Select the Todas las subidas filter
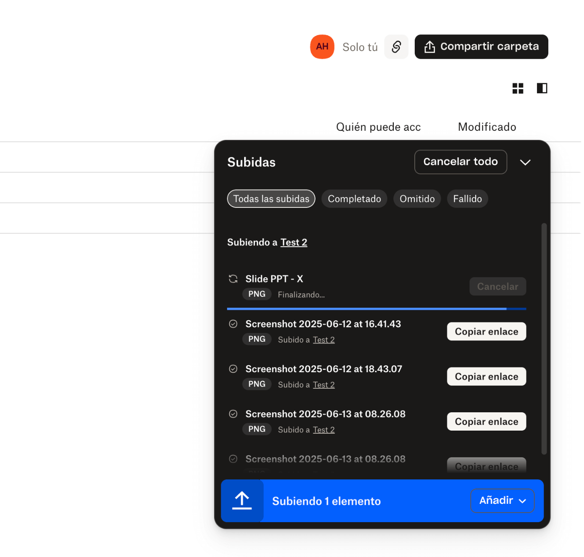Viewport: 584px width, 557px height. [x=271, y=199]
